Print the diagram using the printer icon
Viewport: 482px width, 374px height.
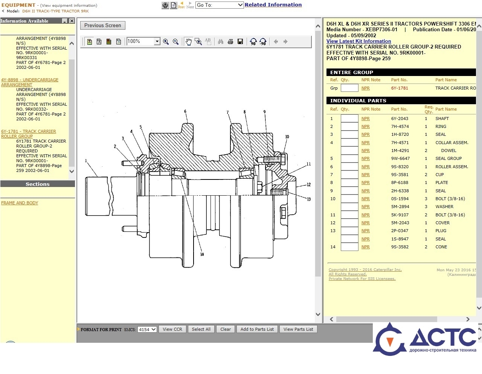(230, 42)
